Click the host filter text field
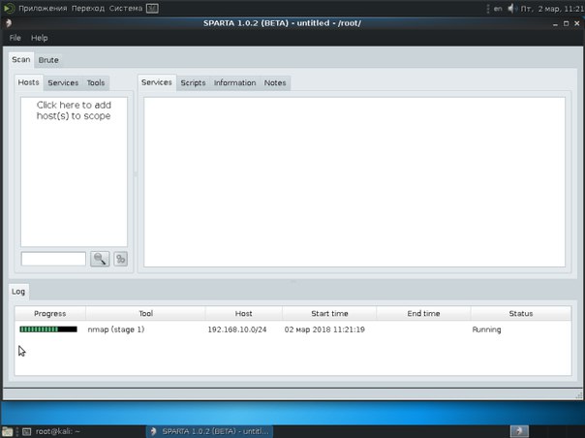Viewport: 585px width, 438px height. click(53, 259)
